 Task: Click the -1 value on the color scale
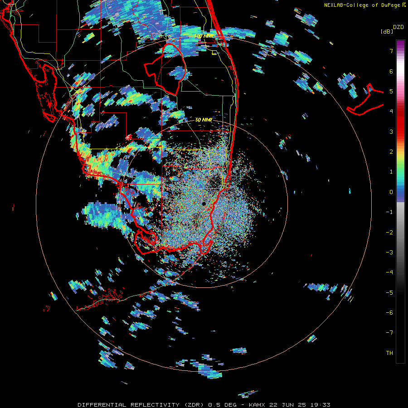(x=389, y=212)
